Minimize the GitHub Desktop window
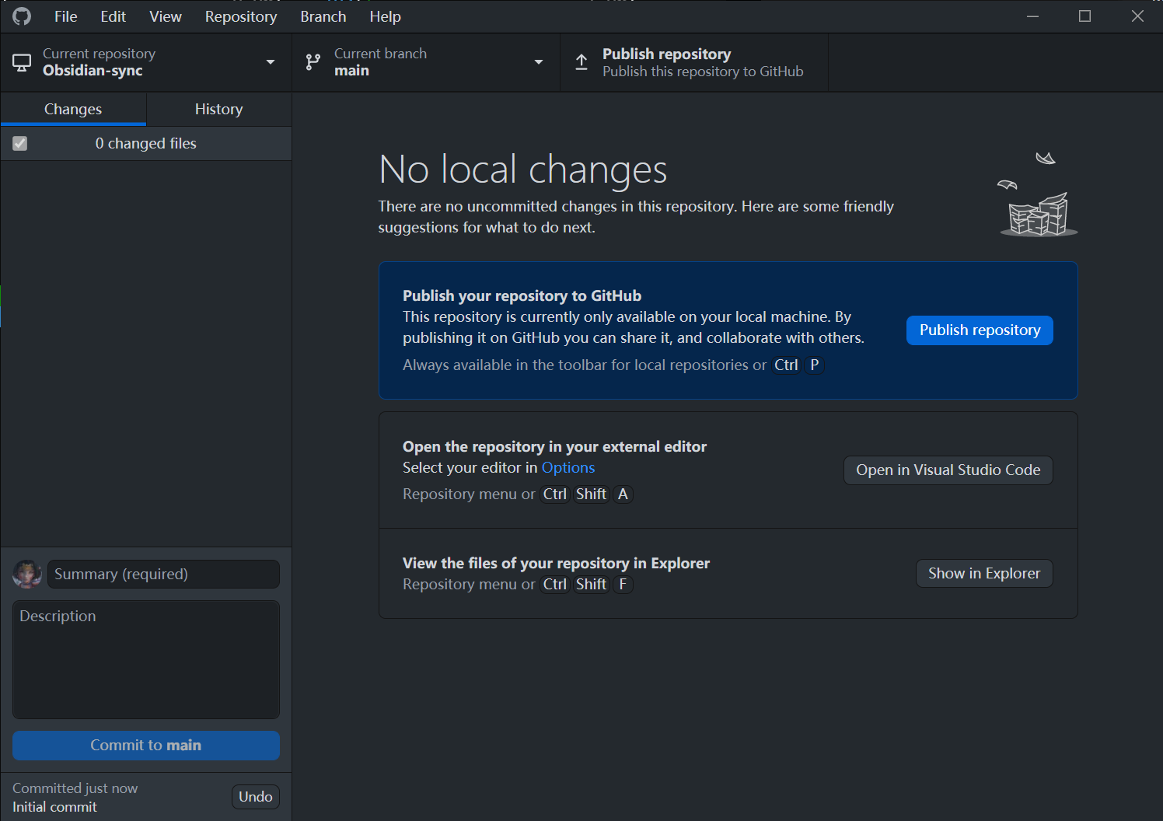The image size is (1163, 821). tap(1033, 16)
